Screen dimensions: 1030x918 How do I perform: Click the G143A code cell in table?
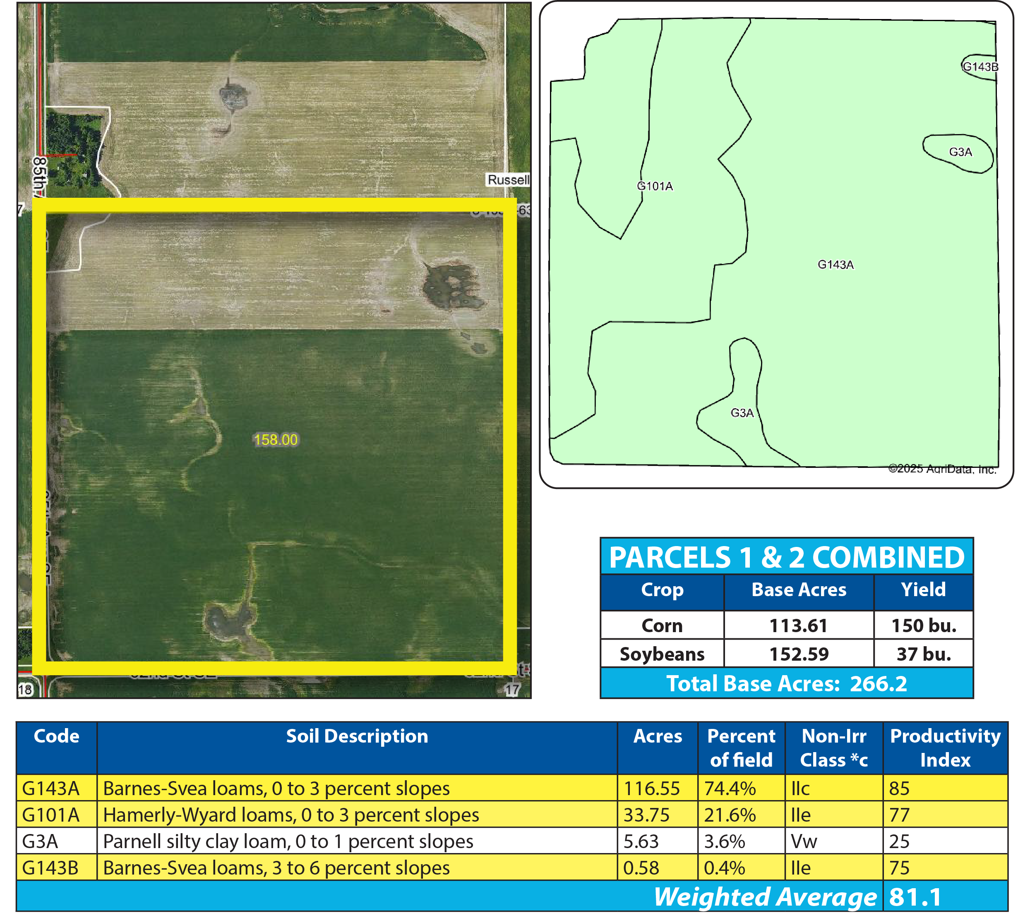[51, 789]
